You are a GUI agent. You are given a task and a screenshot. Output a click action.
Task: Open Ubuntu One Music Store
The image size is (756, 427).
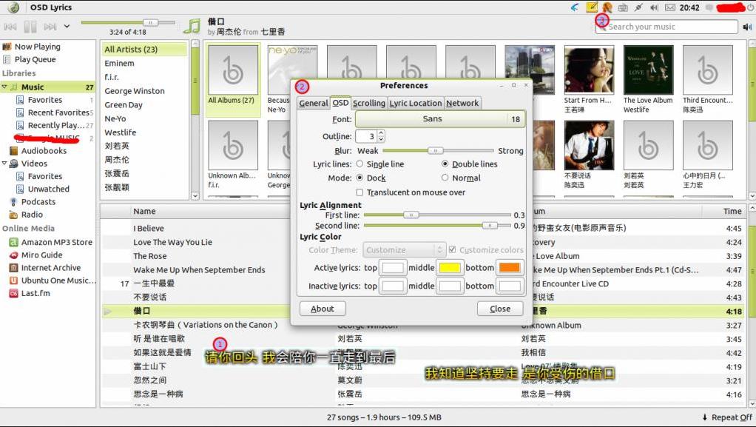point(58,280)
